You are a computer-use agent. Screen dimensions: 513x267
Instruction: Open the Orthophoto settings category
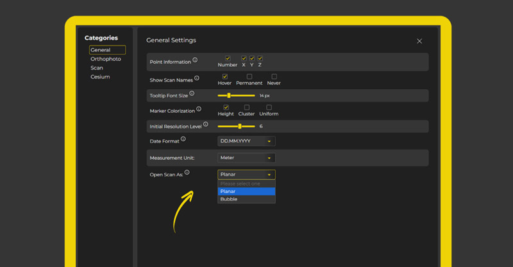(106, 59)
